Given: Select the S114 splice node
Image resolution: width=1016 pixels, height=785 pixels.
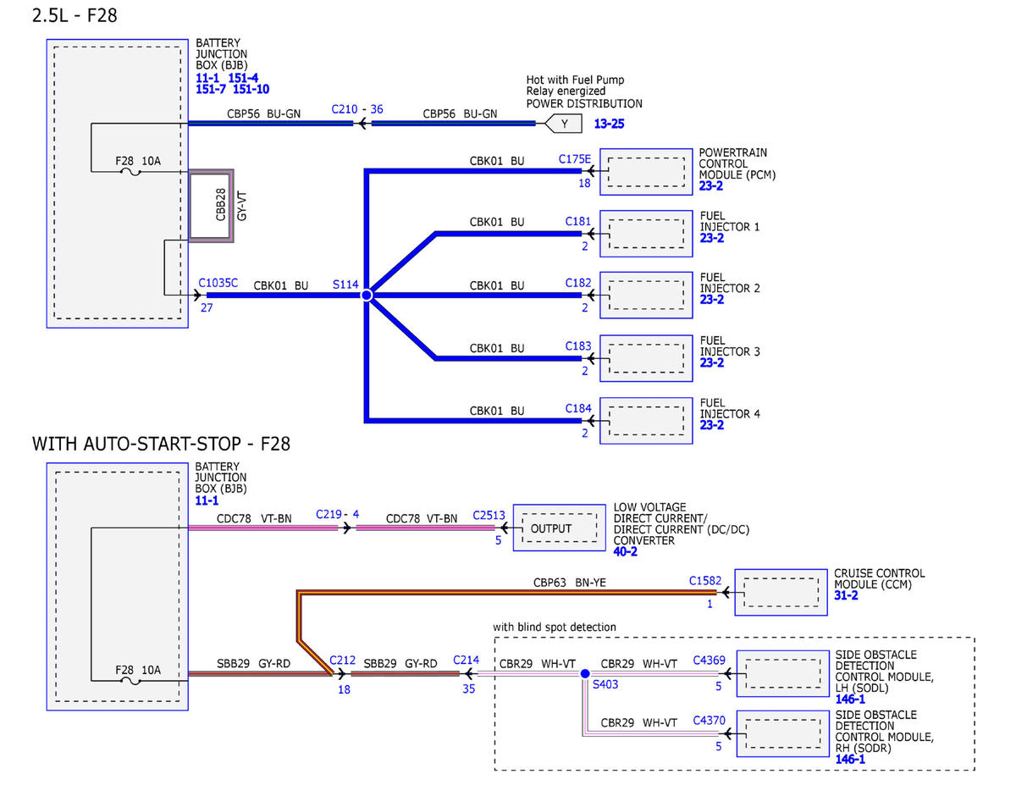Looking at the screenshot, I should 367,296.
